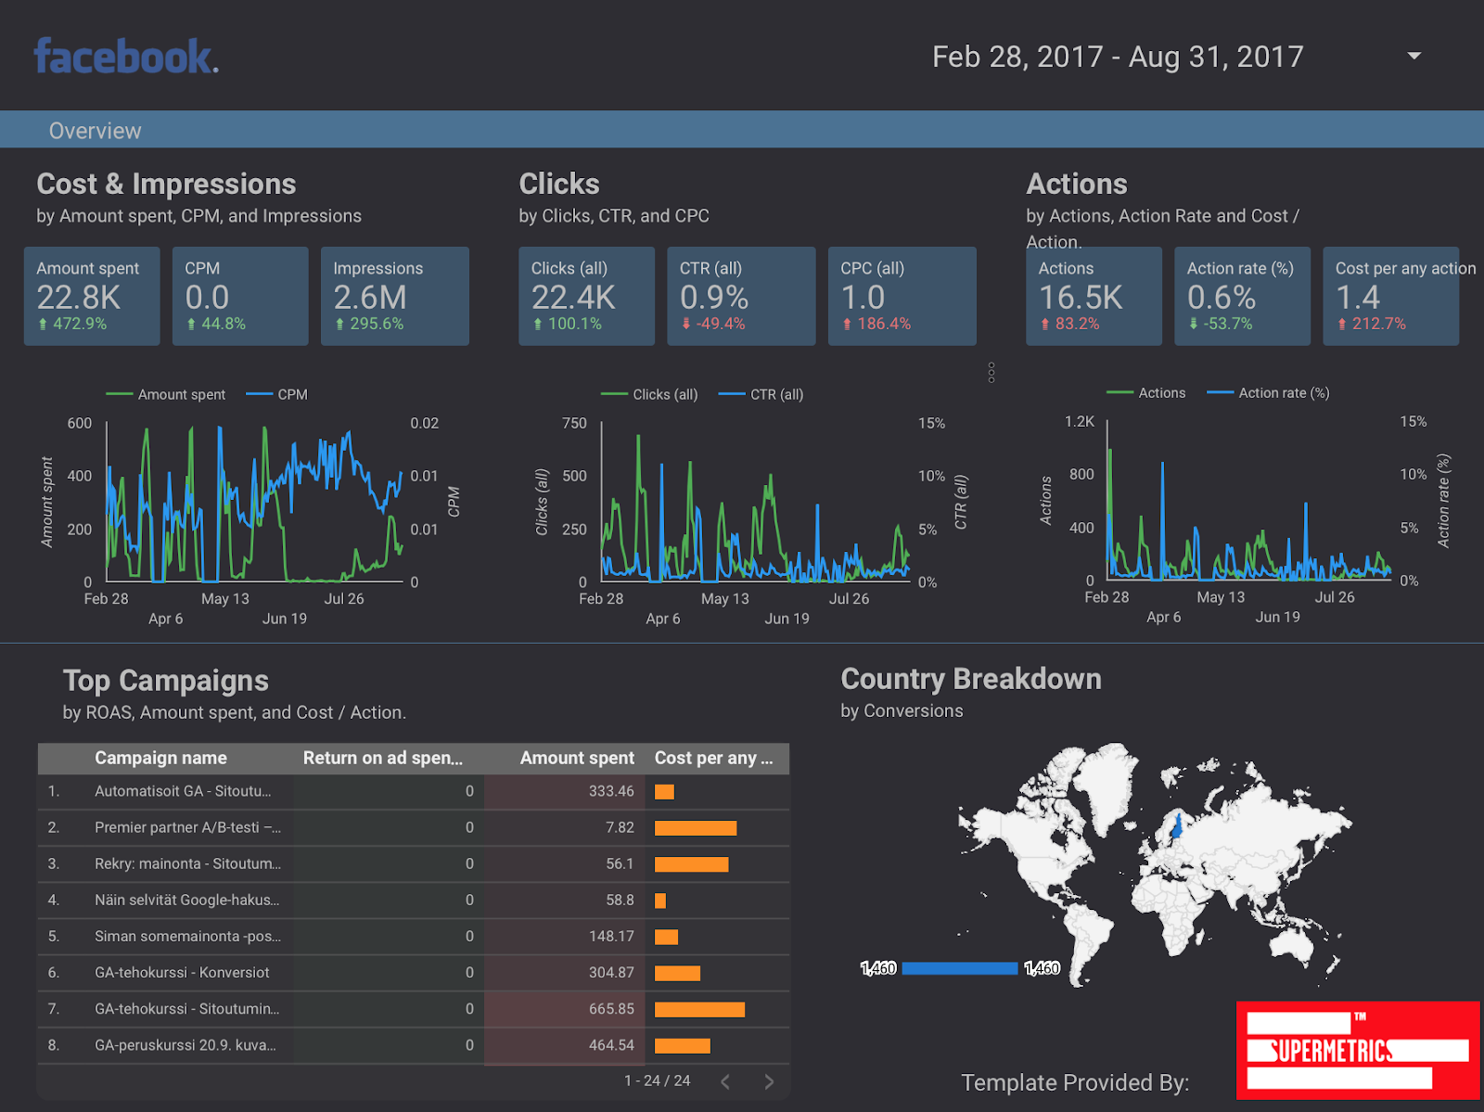Select the Overview tab
This screenshot has height=1112, width=1484.
(x=96, y=131)
